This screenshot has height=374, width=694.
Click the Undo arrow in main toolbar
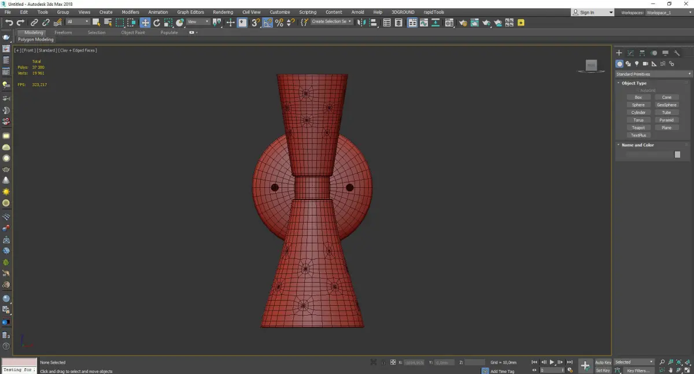pos(9,23)
